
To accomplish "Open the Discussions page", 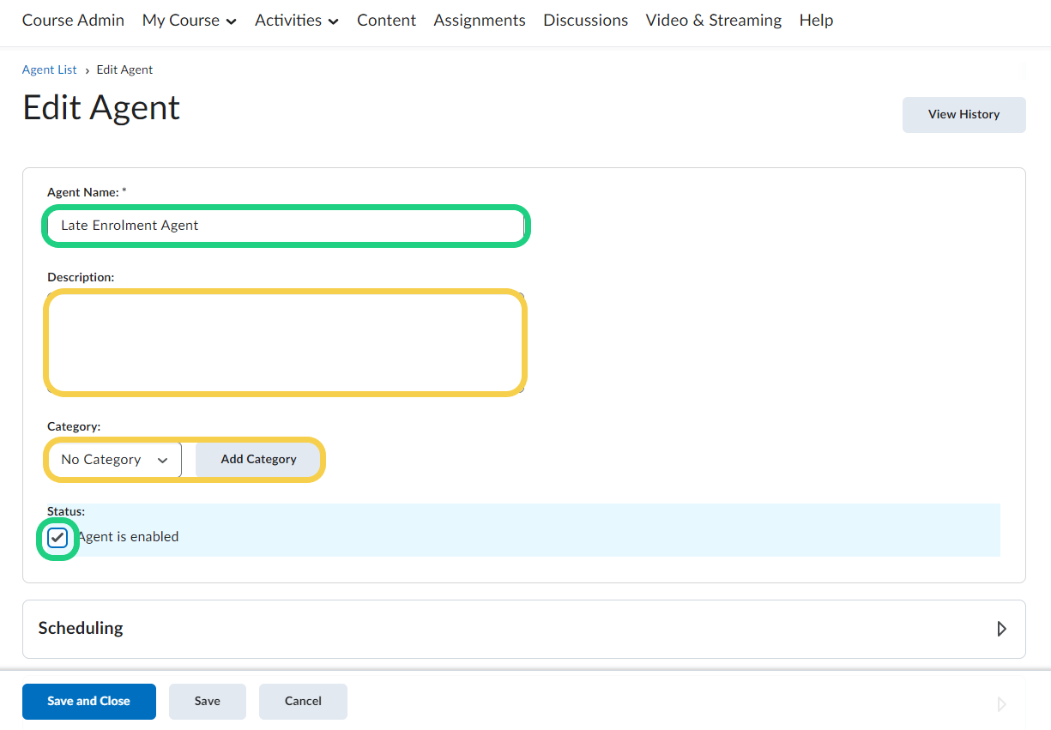I will (x=585, y=21).
